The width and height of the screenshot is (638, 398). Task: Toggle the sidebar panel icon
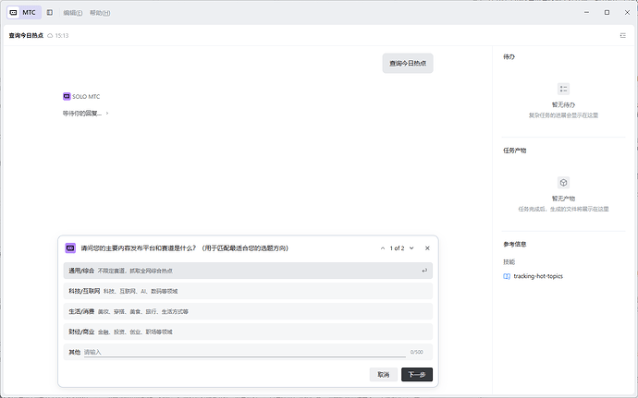[50, 13]
